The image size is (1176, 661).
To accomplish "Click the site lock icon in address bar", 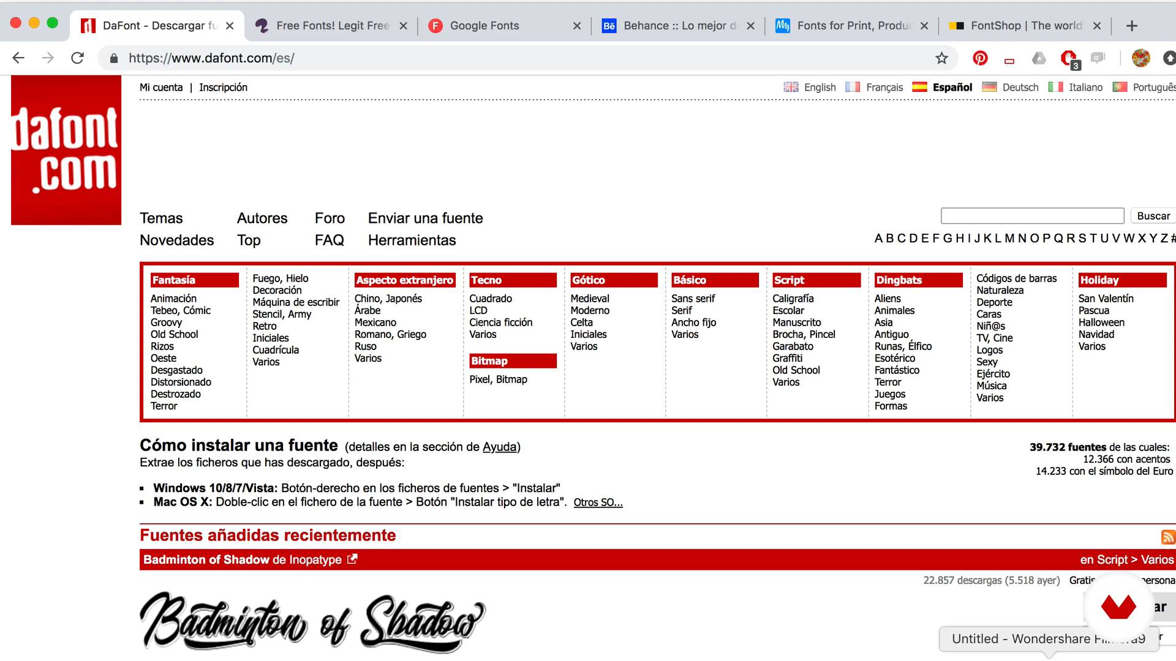I will pos(113,58).
